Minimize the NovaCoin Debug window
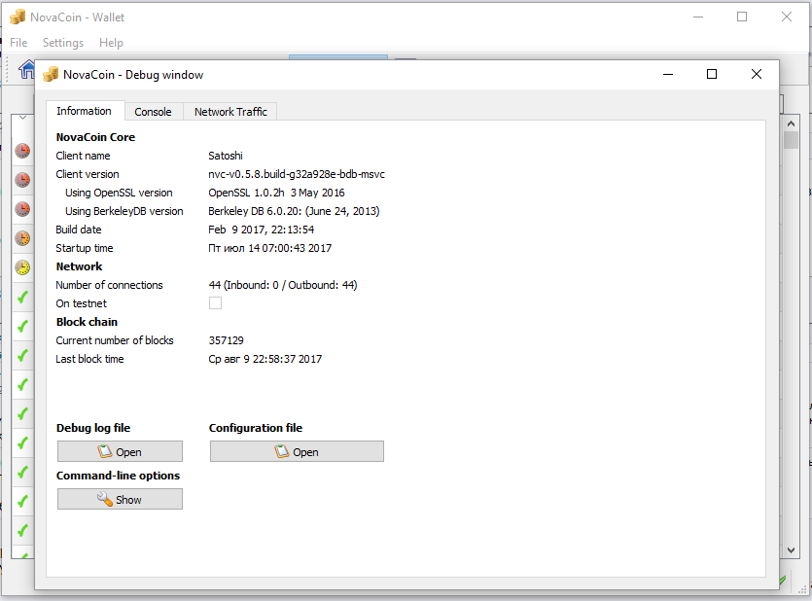 [x=668, y=75]
